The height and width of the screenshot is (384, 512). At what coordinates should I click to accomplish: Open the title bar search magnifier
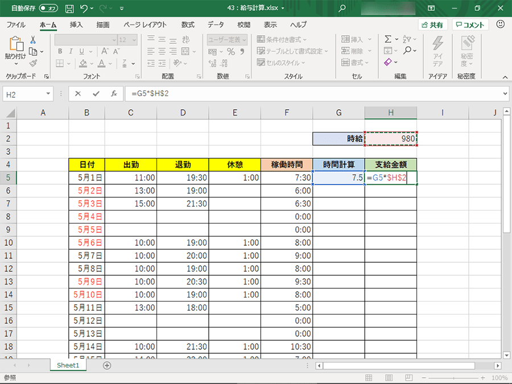342,9
